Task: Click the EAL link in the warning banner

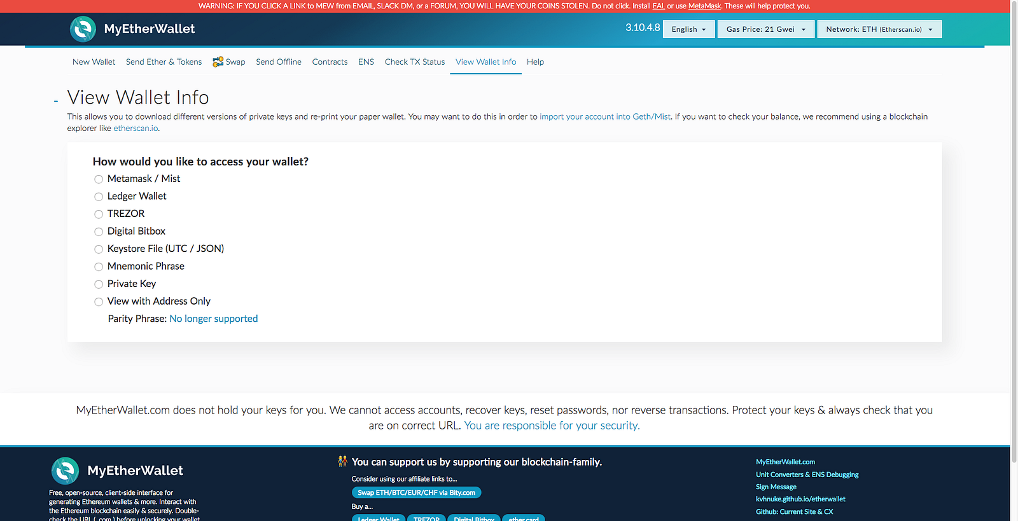Action: [x=659, y=6]
